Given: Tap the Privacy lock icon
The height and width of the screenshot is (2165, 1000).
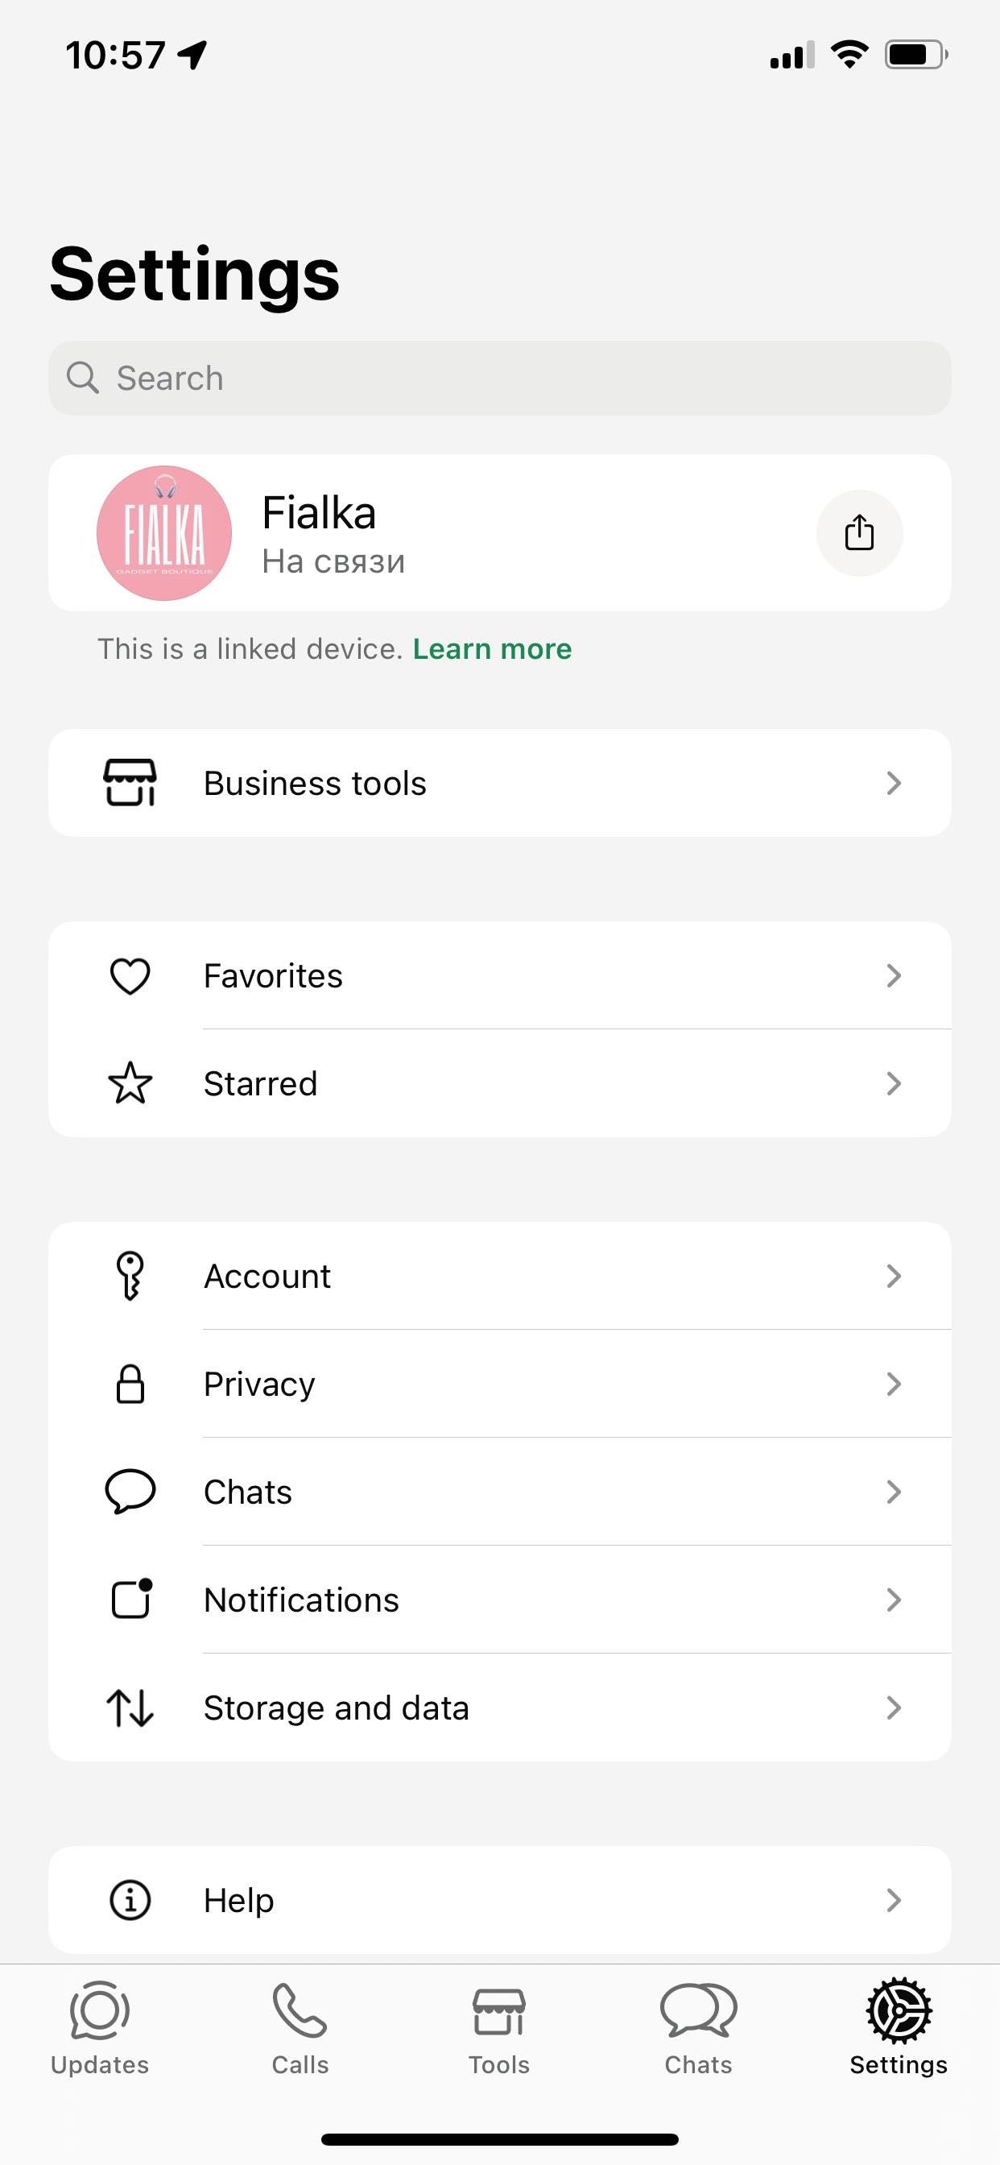Looking at the screenshot, I should pos(130,1384).
